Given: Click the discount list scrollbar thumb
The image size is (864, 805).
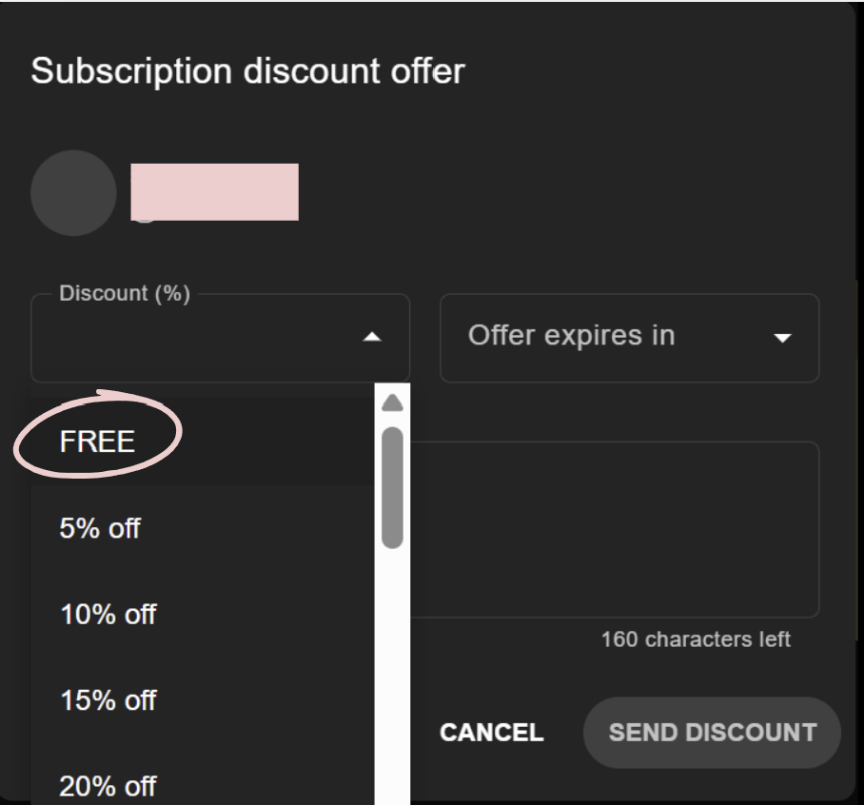Looking at the screenshot, I should (392, 487).
